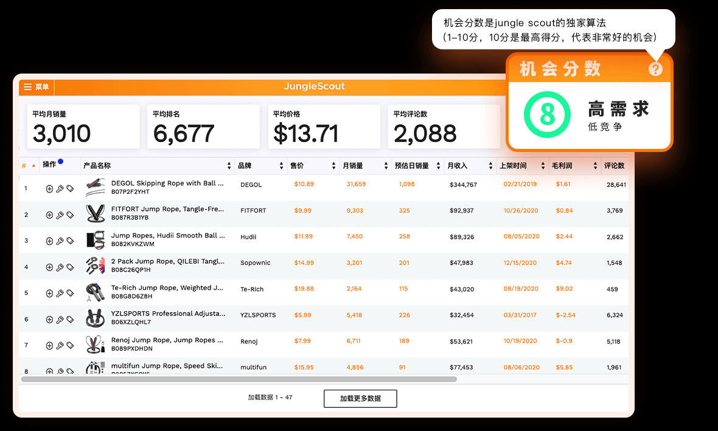
Task: Click pin icon in Sopownic row
Action: coord(60,267)
